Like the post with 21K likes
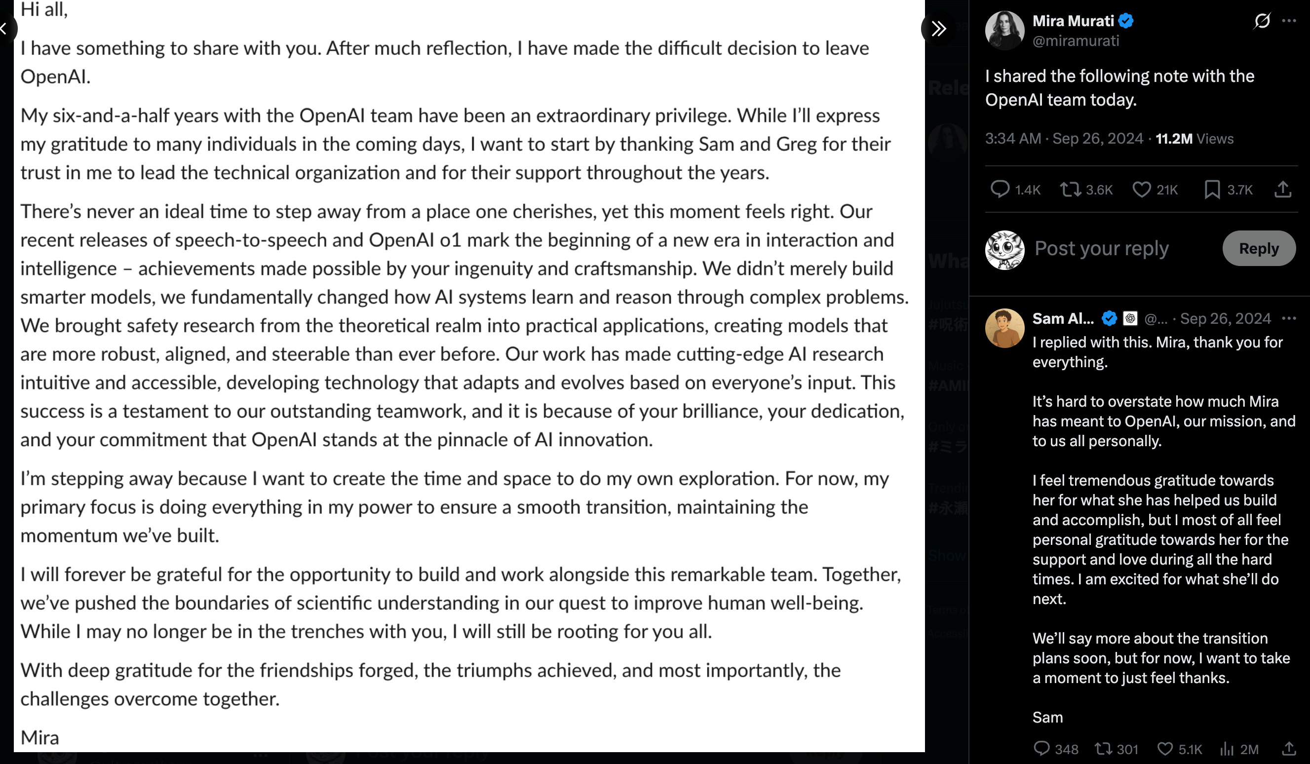 [x=1142, y=190]
